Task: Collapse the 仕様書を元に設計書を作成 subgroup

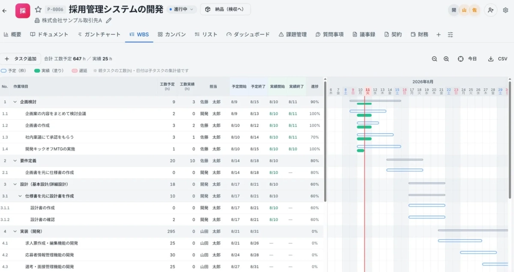Action: 20,196
